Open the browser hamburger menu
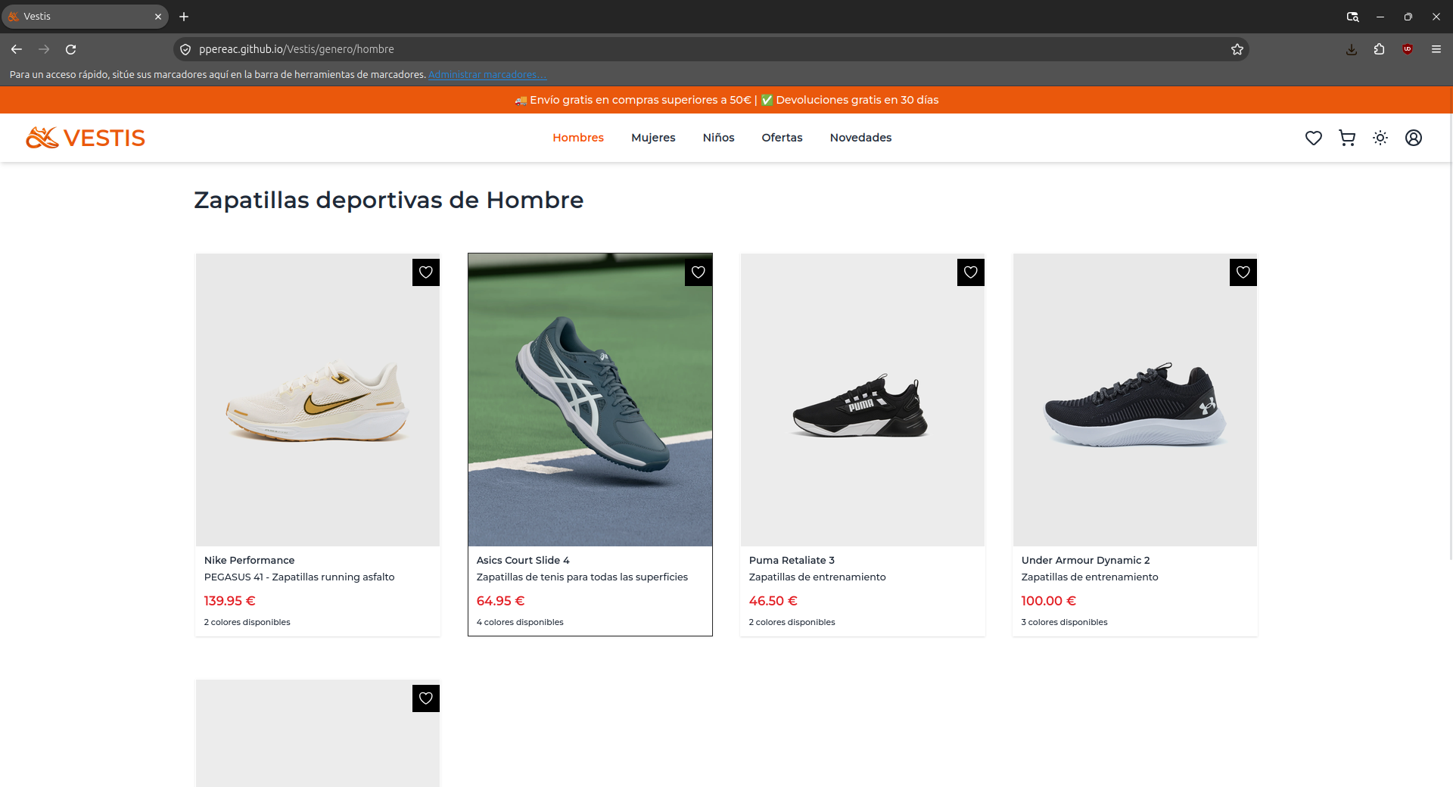The image size is (1453, 787). (1436, 49)
